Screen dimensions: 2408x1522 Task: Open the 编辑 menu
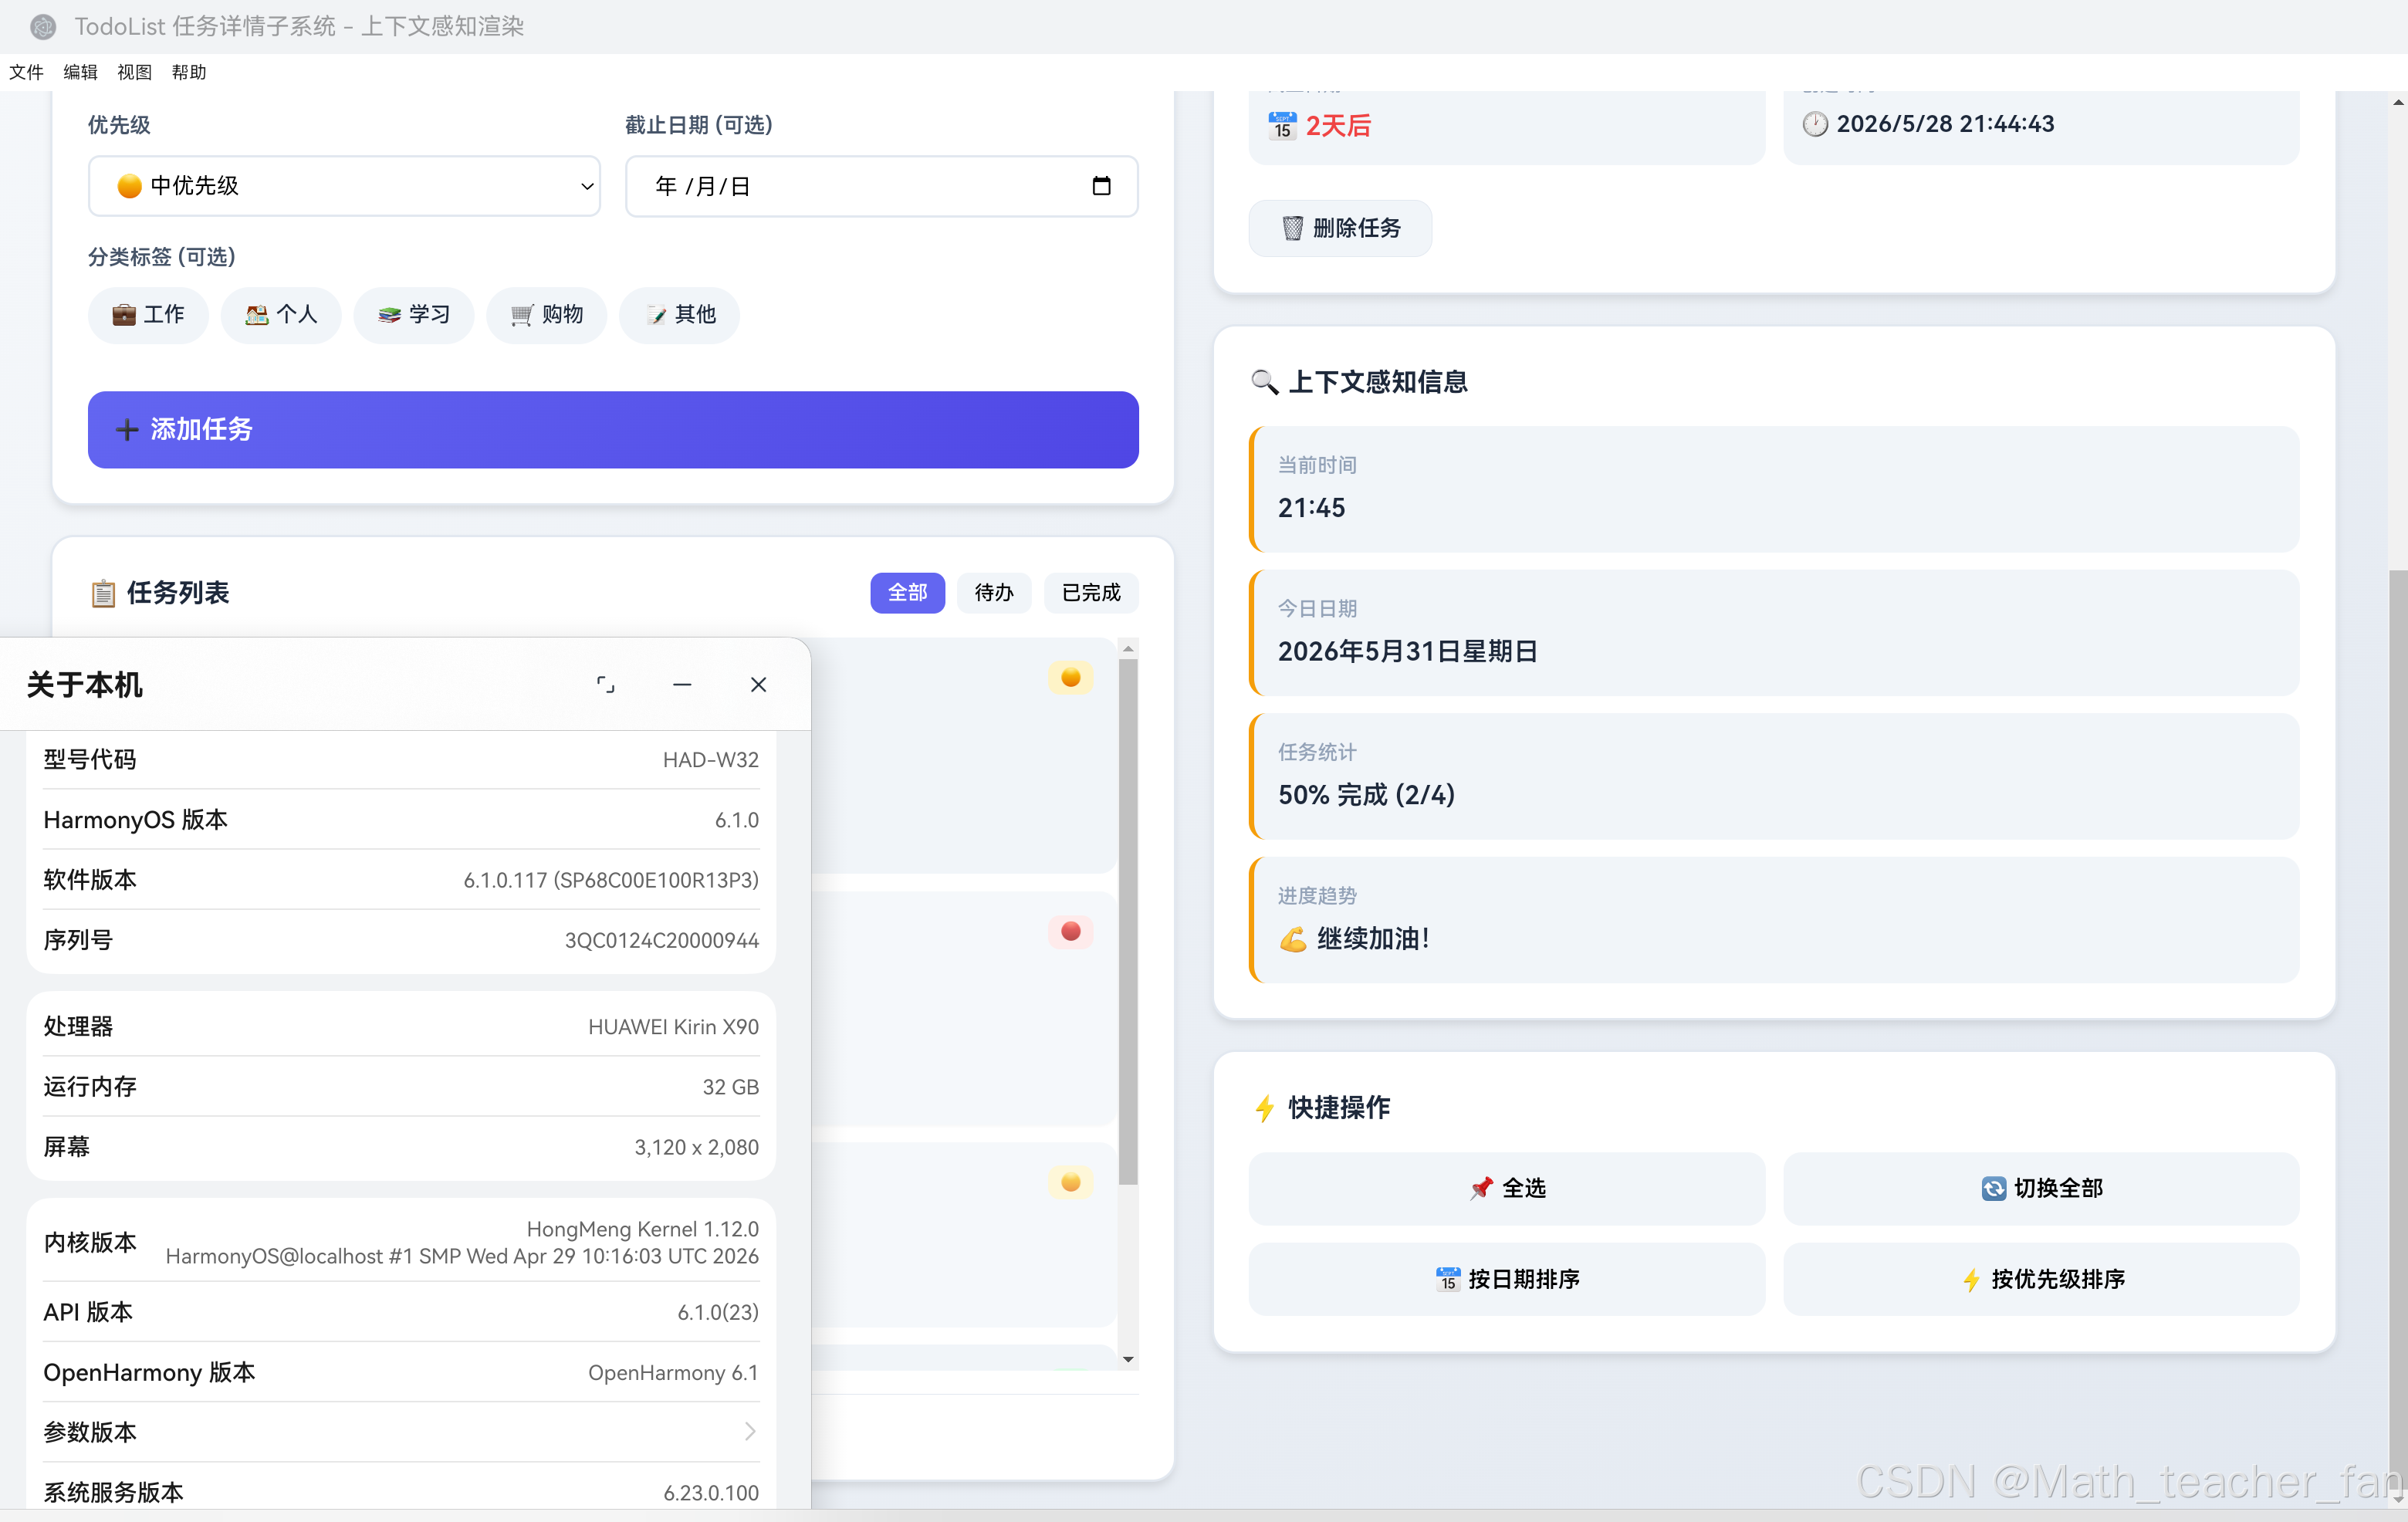(x=80, y=72)
